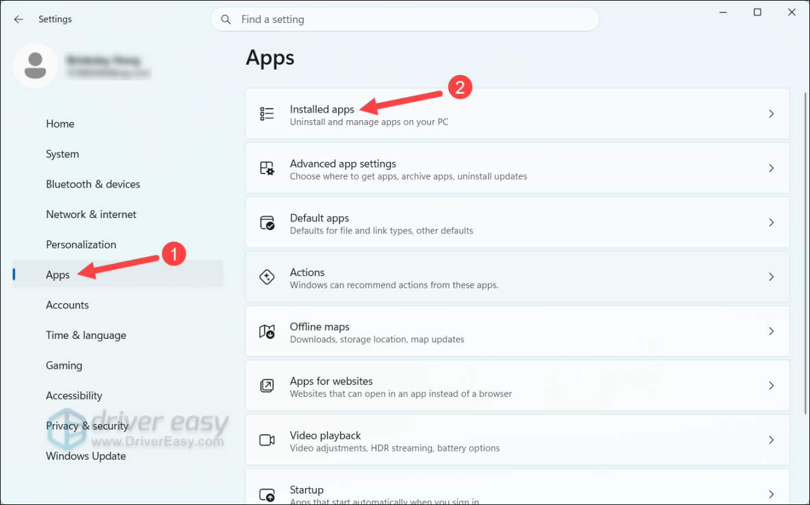Viewport: 810px width, 505px height.
Task: Click the Installed apps list icon
Action: coord(267,114)
